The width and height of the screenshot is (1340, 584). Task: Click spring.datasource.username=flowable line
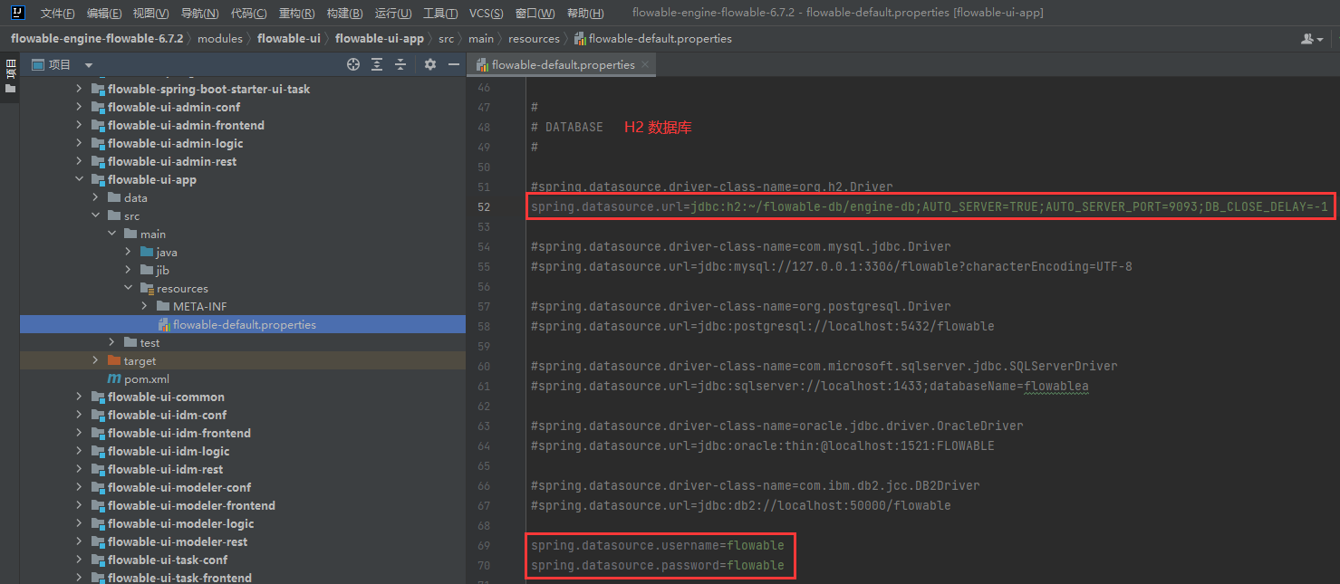[x=658, y=546]
